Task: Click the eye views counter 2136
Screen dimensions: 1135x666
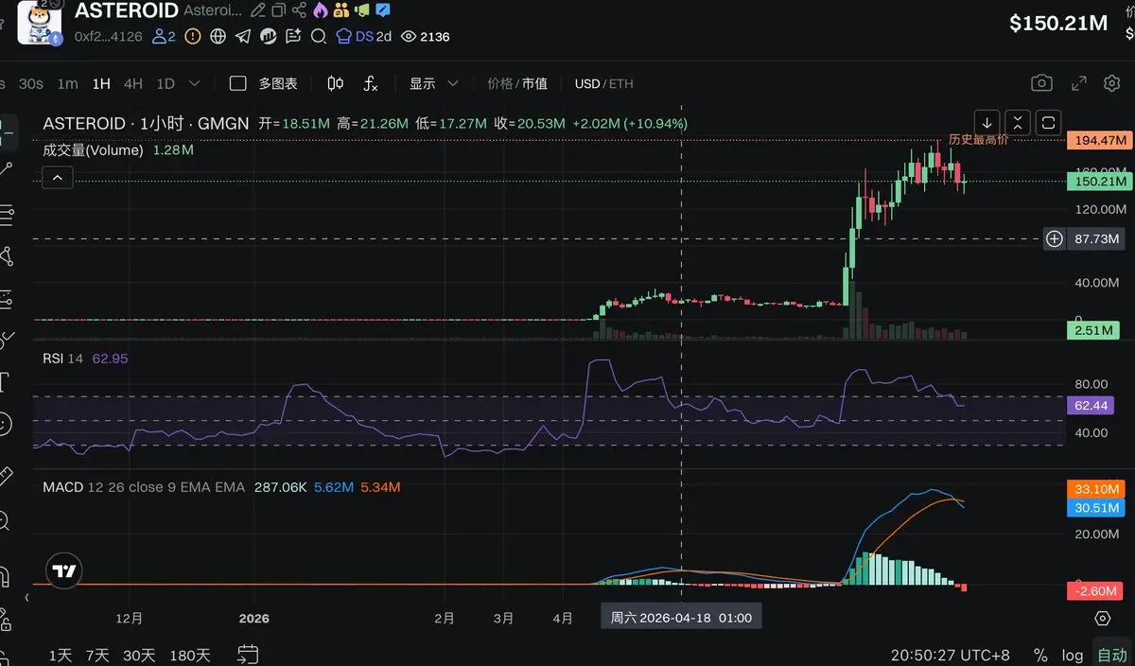Action: [x=426, y=36]
